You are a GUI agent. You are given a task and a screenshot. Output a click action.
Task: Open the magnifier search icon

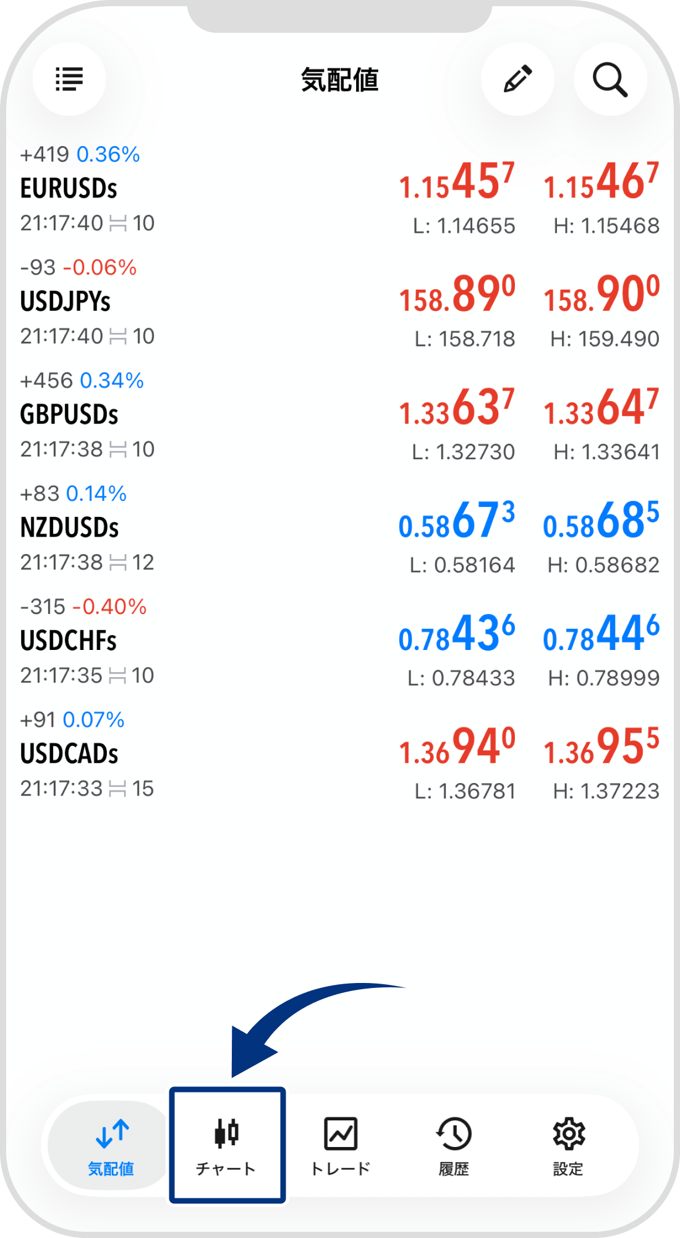(x=610, y=79)
